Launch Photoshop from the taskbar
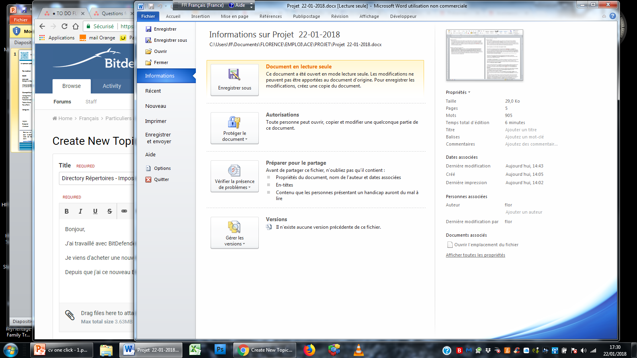637x358 pixels. coord(220,350)
